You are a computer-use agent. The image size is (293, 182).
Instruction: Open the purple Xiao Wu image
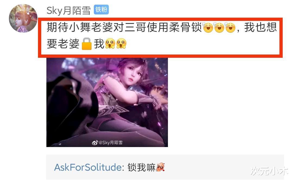click(107, 103)
